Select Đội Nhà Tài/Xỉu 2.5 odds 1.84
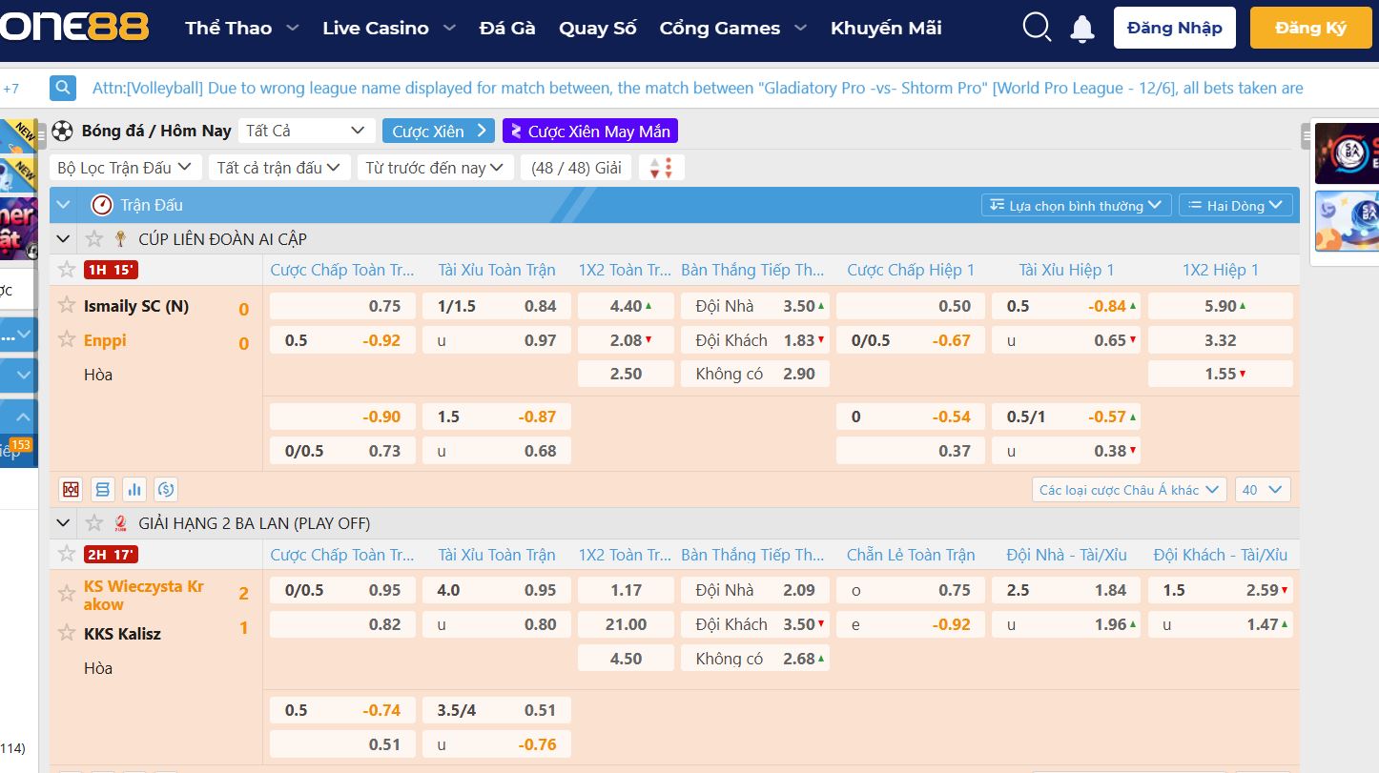 pos(1066,590)
